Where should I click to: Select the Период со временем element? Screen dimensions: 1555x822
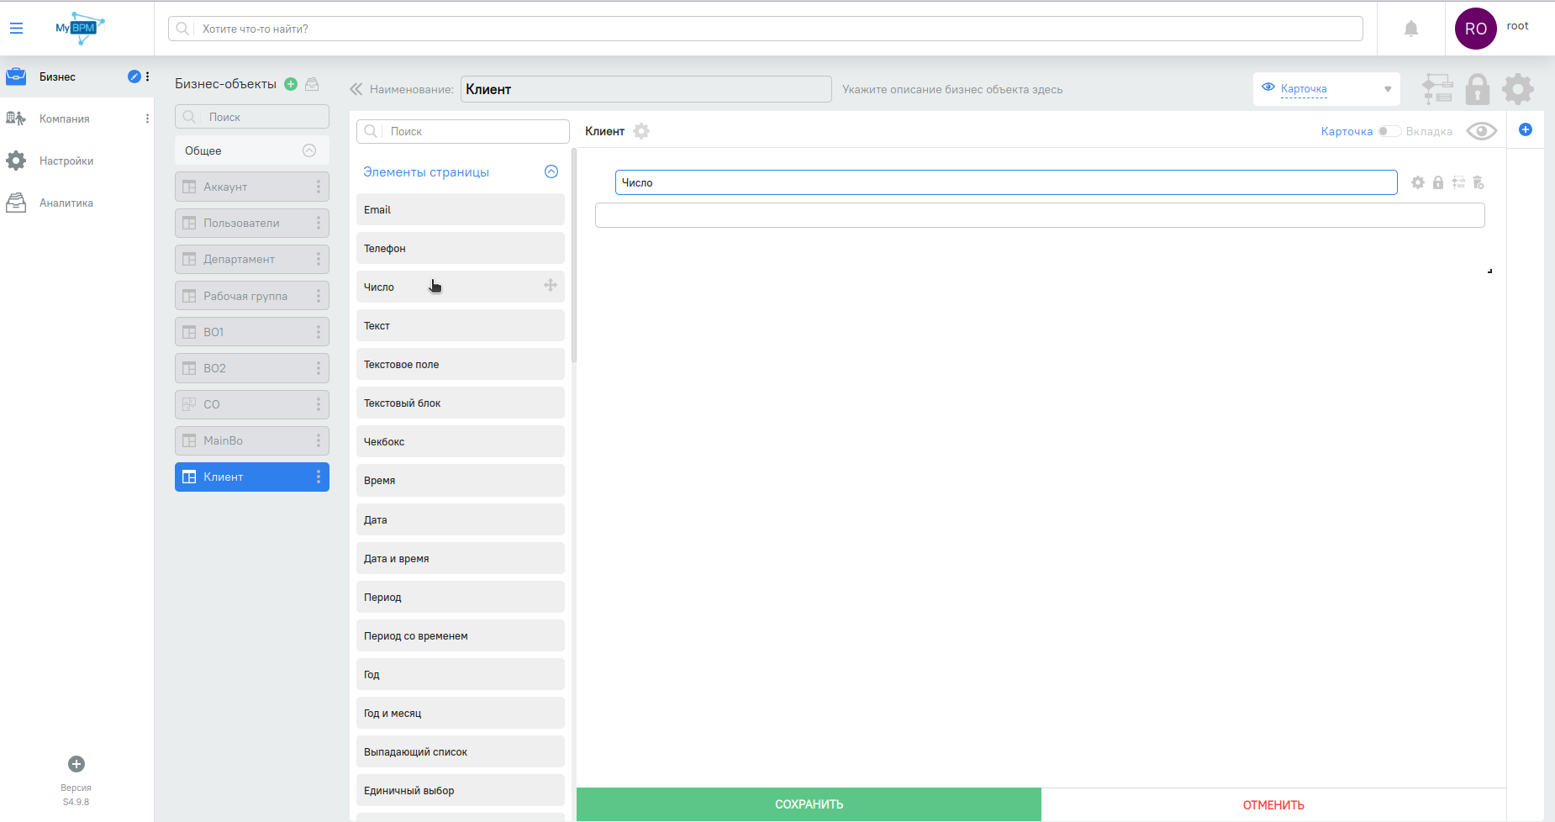click(461, 635)
